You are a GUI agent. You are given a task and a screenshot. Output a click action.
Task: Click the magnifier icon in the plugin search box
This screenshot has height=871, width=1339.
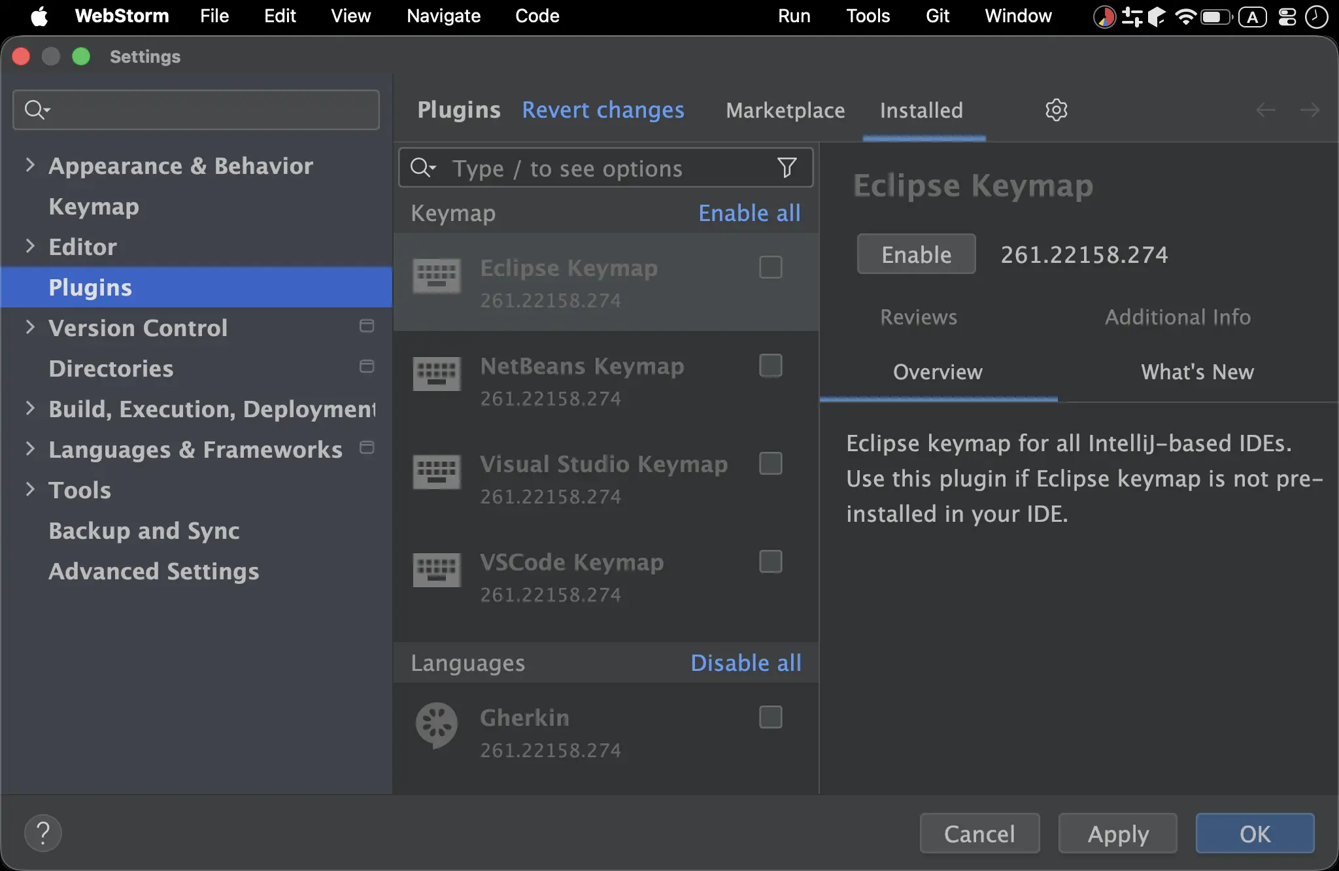click(x=422, y=167)
